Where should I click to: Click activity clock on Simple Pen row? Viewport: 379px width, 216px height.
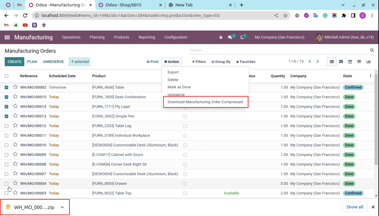point(185,116)
